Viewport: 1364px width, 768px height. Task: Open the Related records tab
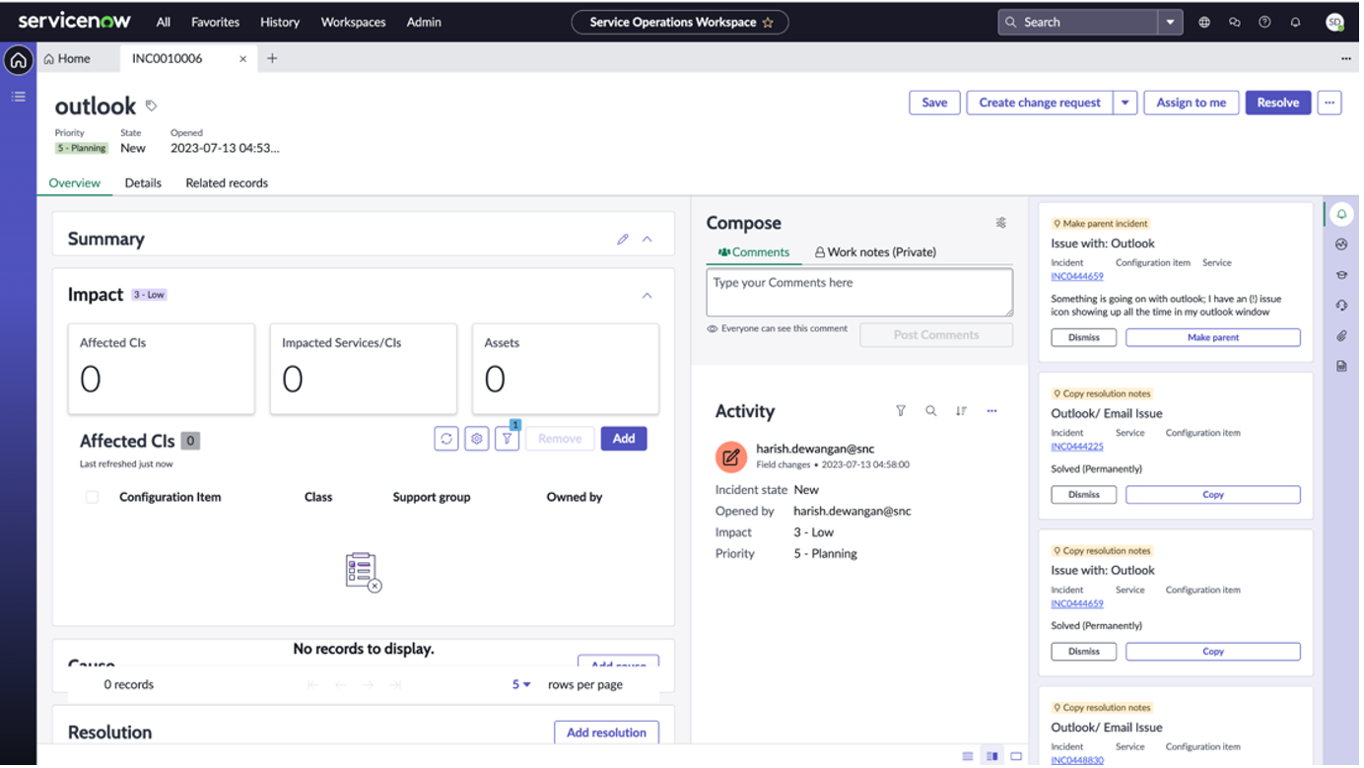coord(227,182)
